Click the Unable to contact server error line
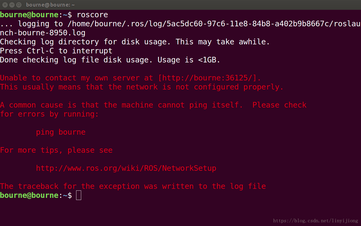The height and width of the screenshot is (226, 361). pyautogui.click(x=130, y=78)
